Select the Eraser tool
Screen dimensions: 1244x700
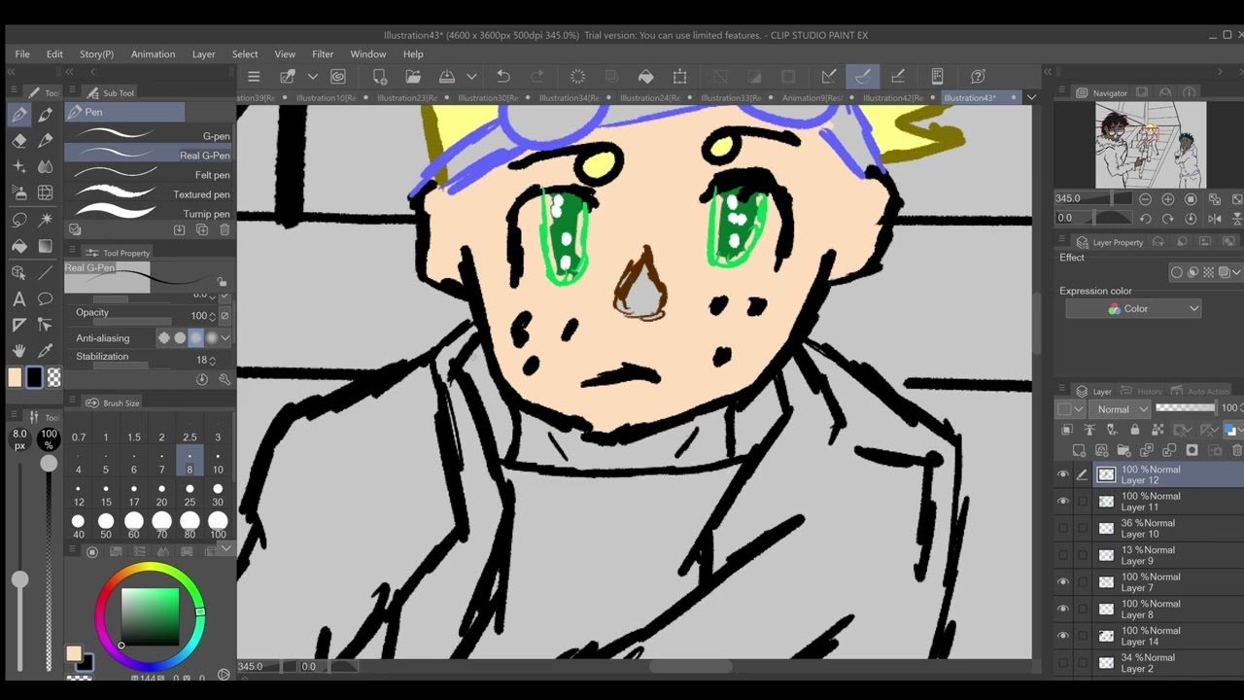click(x=18, y=141)
